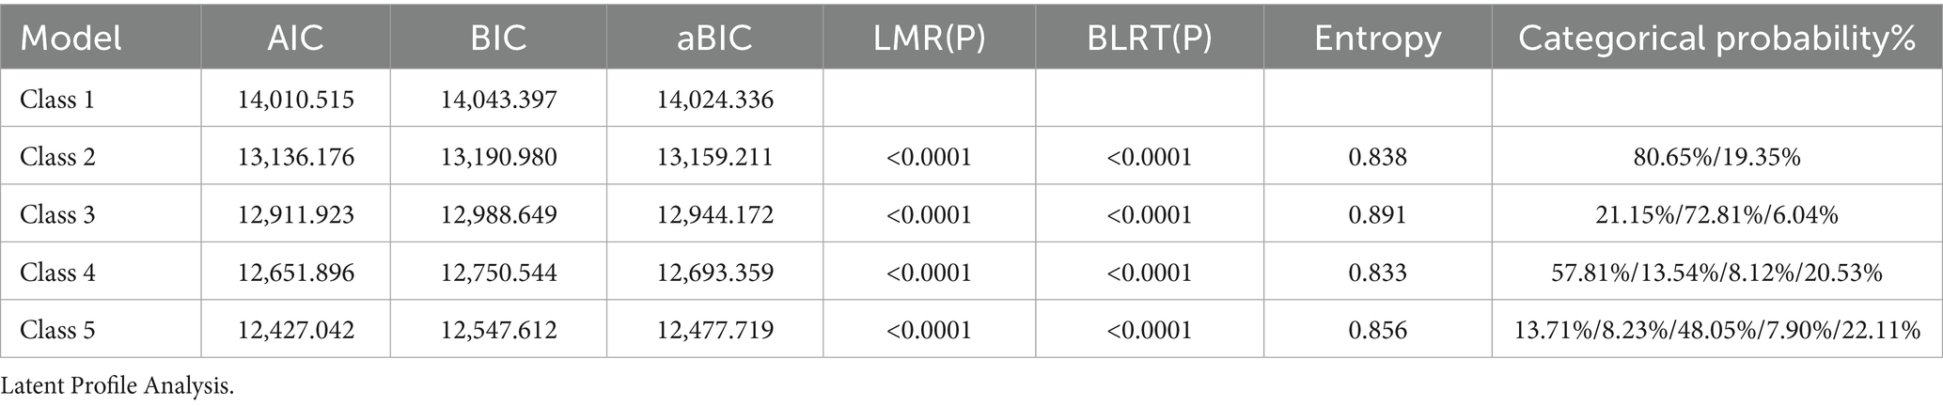The width and height of the screenshot is (1943, 406).
Task: Click the Entropy column header
Action: pyautogui.click(x=1377, y=38)
